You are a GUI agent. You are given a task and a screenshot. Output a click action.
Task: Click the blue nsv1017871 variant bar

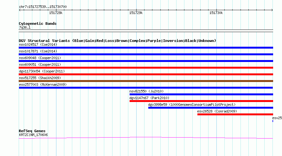146,54
